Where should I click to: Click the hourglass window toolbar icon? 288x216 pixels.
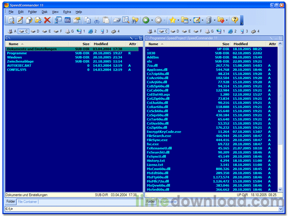59,20
